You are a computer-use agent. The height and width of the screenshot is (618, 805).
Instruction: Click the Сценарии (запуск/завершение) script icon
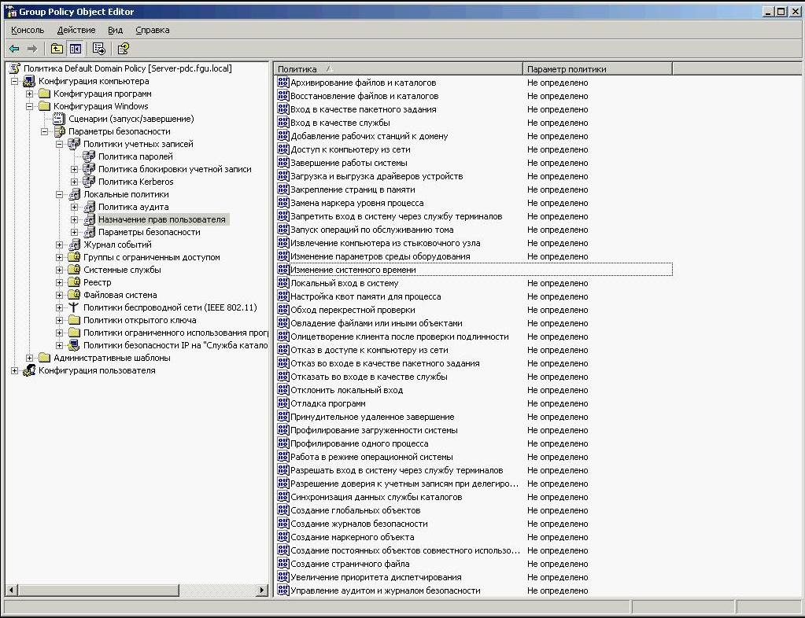pyautogui.click(x=59, y=119)
